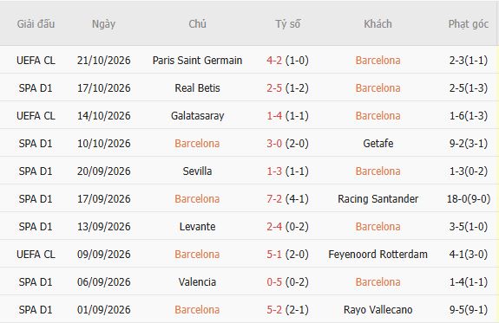Open the Paris Saint Germain team link

point(197,61)
